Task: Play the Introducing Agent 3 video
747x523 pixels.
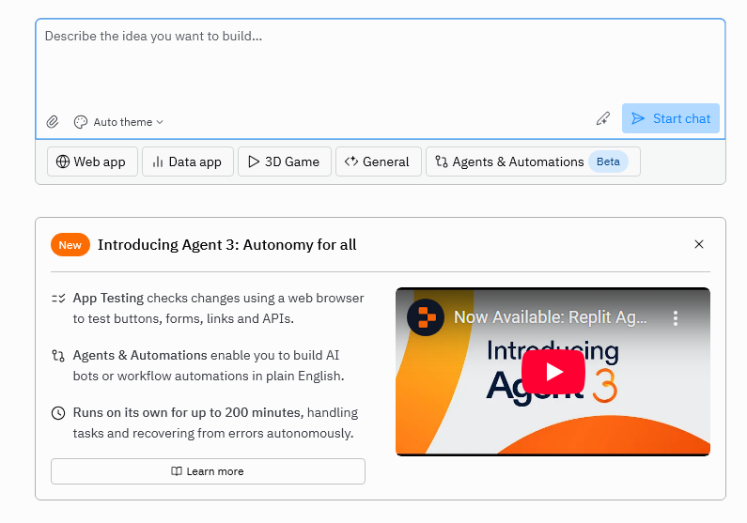Action: click(552, 372)
